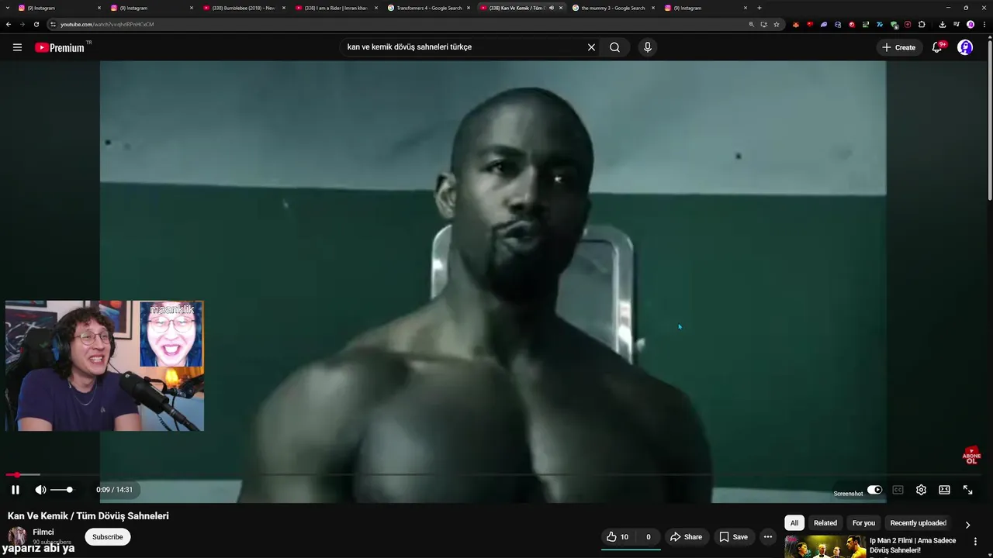
Task: Close the Kan Ve Kemik tab
Action: click(561, 8)
